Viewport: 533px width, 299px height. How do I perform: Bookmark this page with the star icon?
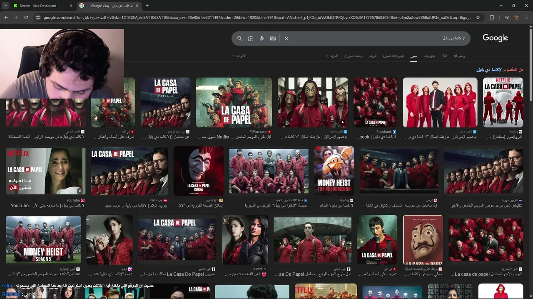click(478, 17)
